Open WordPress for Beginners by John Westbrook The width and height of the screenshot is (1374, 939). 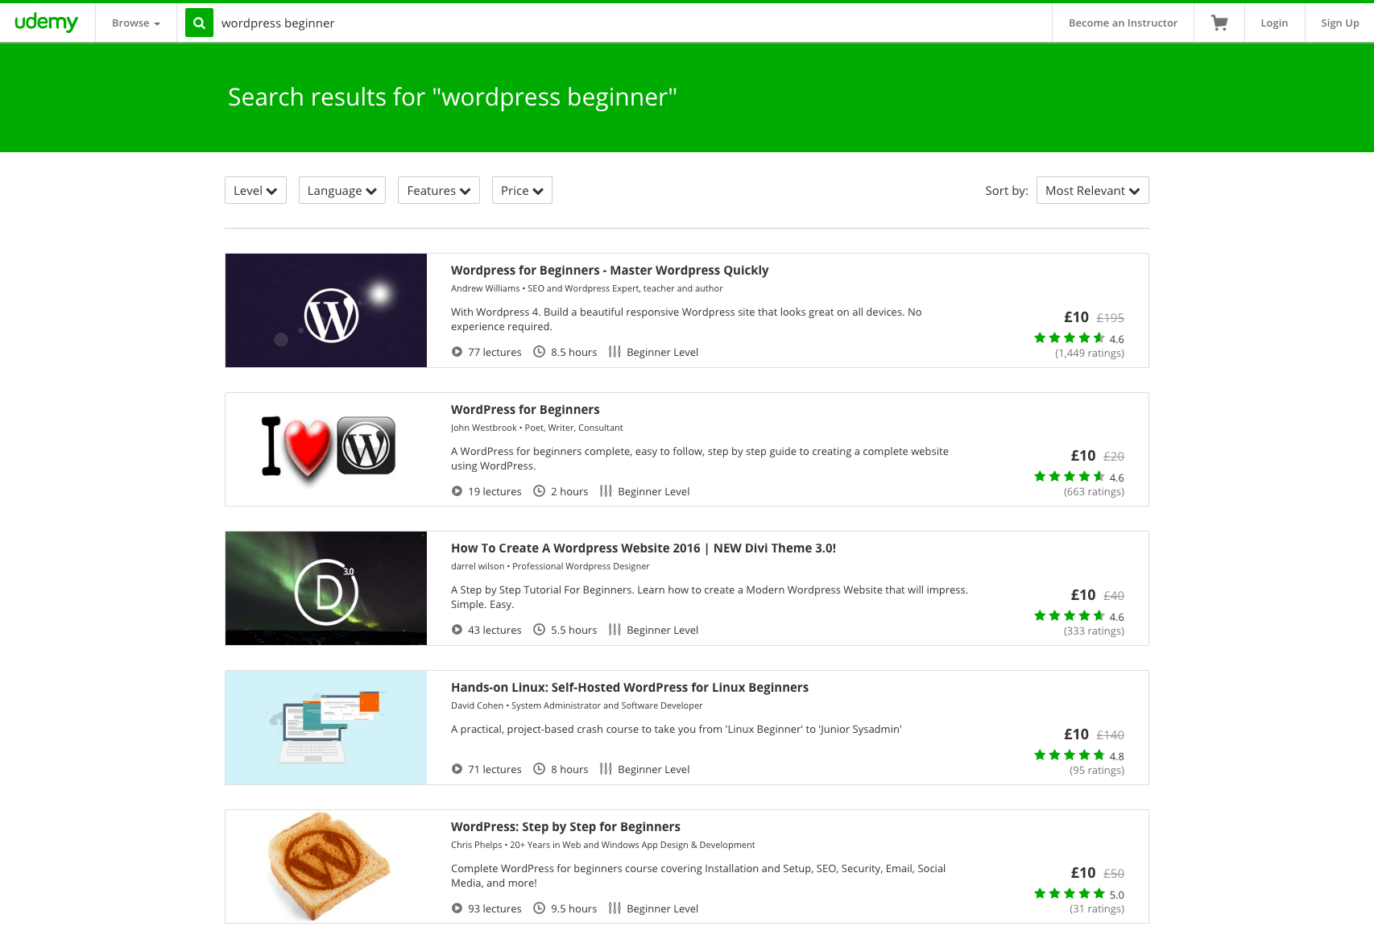525,410
